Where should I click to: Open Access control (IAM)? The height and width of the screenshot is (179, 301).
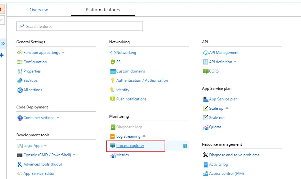point(226,174)
